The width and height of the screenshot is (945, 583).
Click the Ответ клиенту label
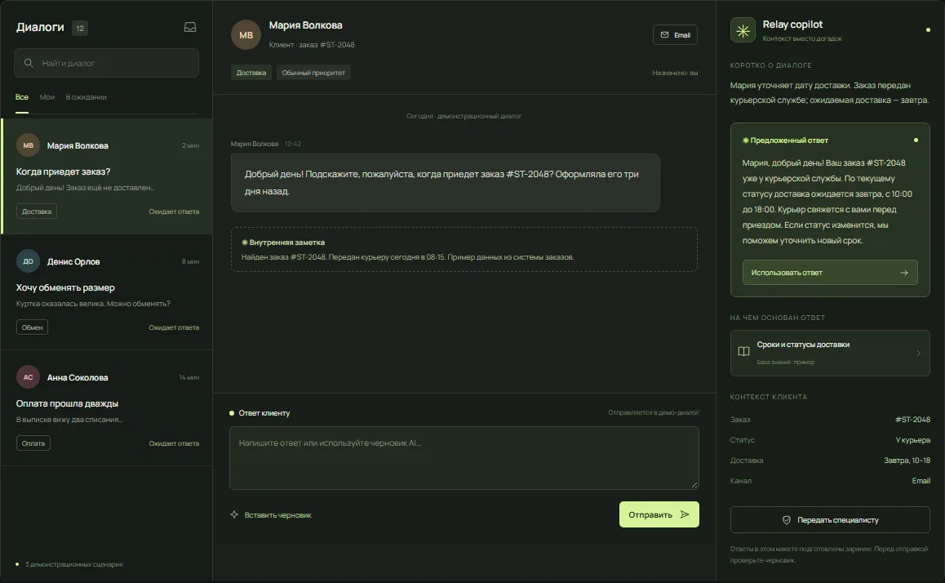[x=264, y=413]
